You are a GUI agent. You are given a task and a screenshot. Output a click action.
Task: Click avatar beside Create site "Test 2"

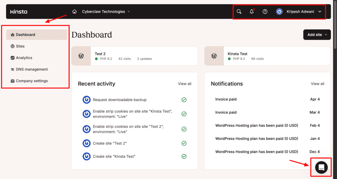click(87, 143)
